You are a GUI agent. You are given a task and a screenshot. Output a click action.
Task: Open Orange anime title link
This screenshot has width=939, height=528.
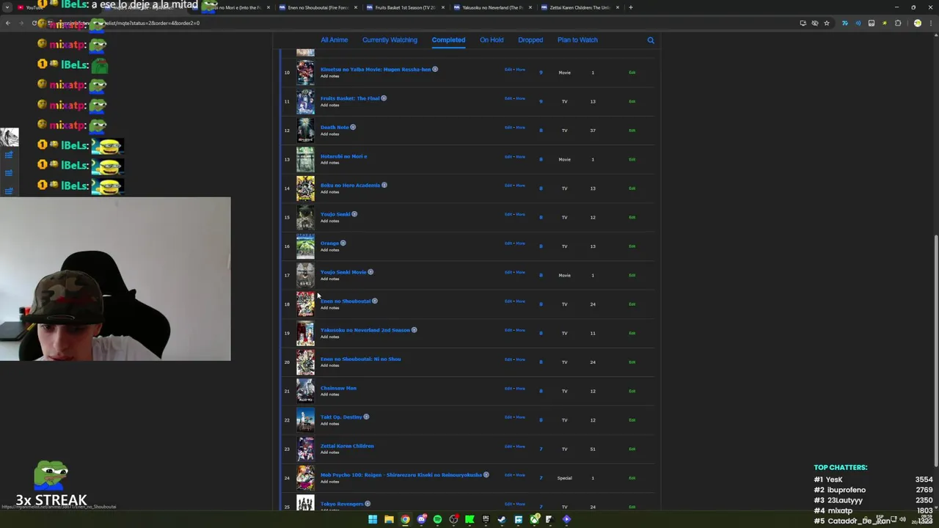coord(329,243)
